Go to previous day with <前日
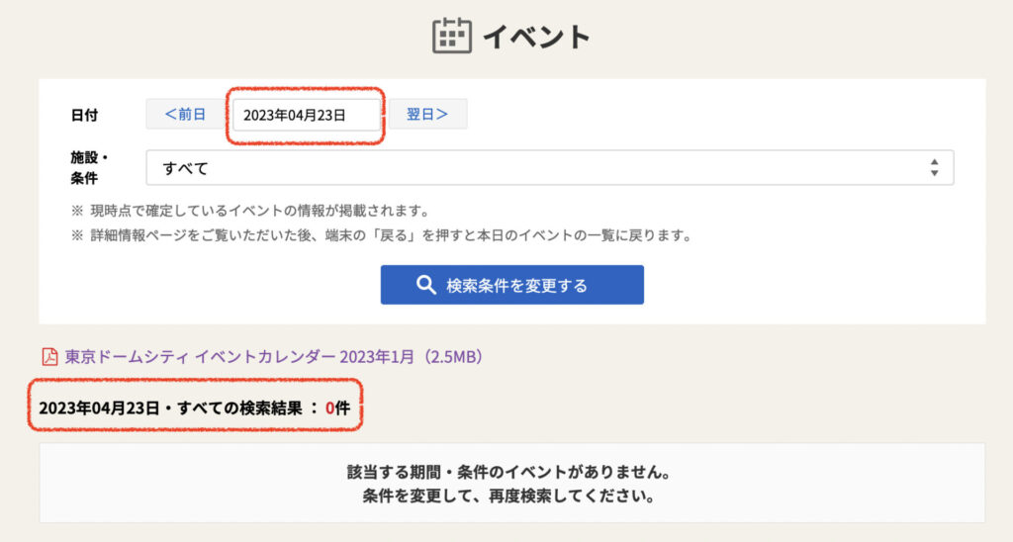This screenshot has width=1013, height=542. [185, 115]
